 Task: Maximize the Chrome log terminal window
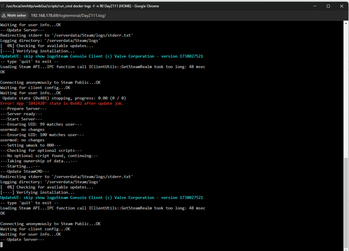[328, 6]
